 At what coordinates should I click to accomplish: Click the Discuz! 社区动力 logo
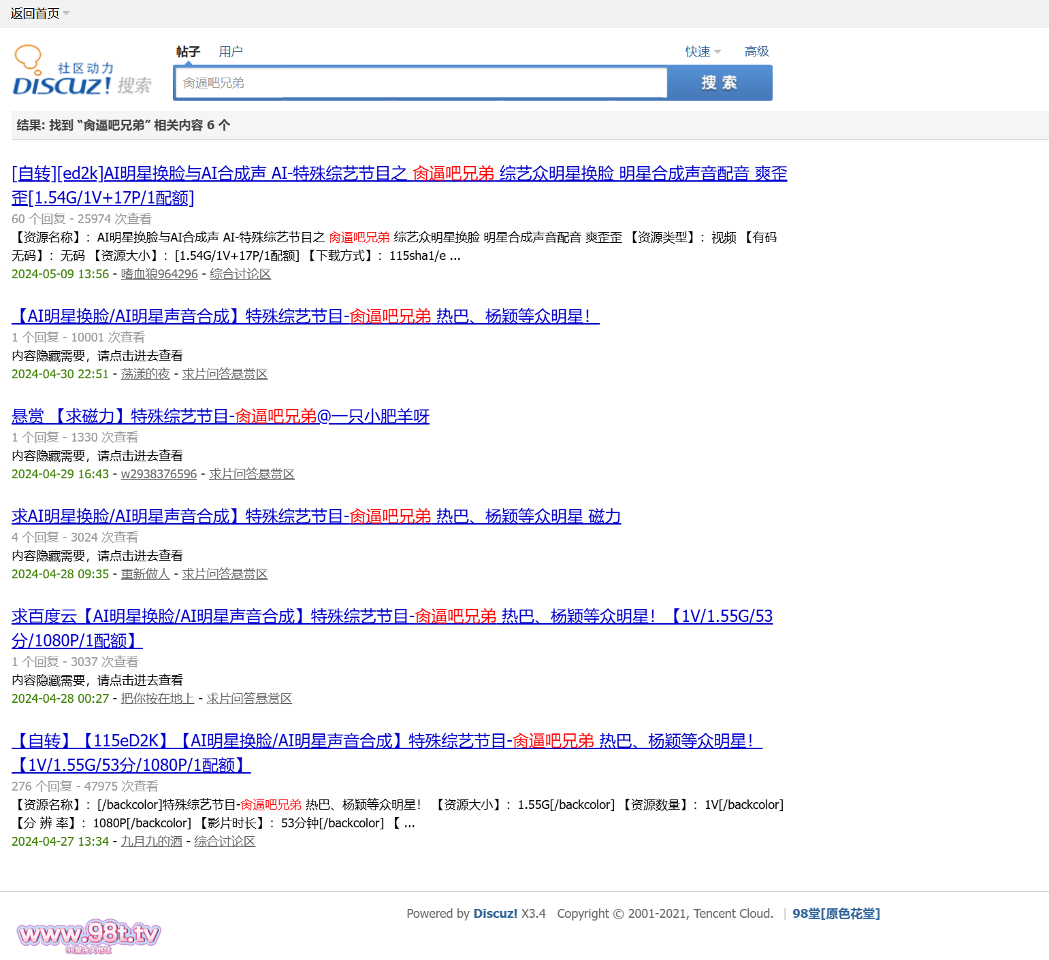[82, 70]
